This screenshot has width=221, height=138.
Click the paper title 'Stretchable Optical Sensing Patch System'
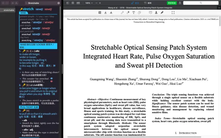point(149,47)
